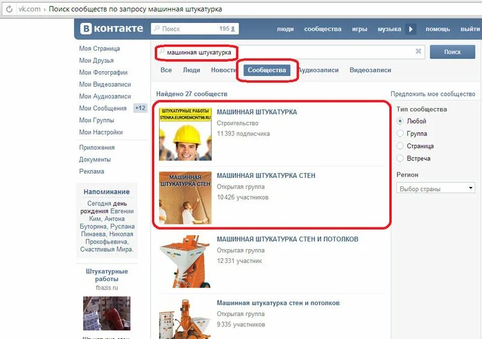Click the +12 new messages counter

(x=140, y=108)
